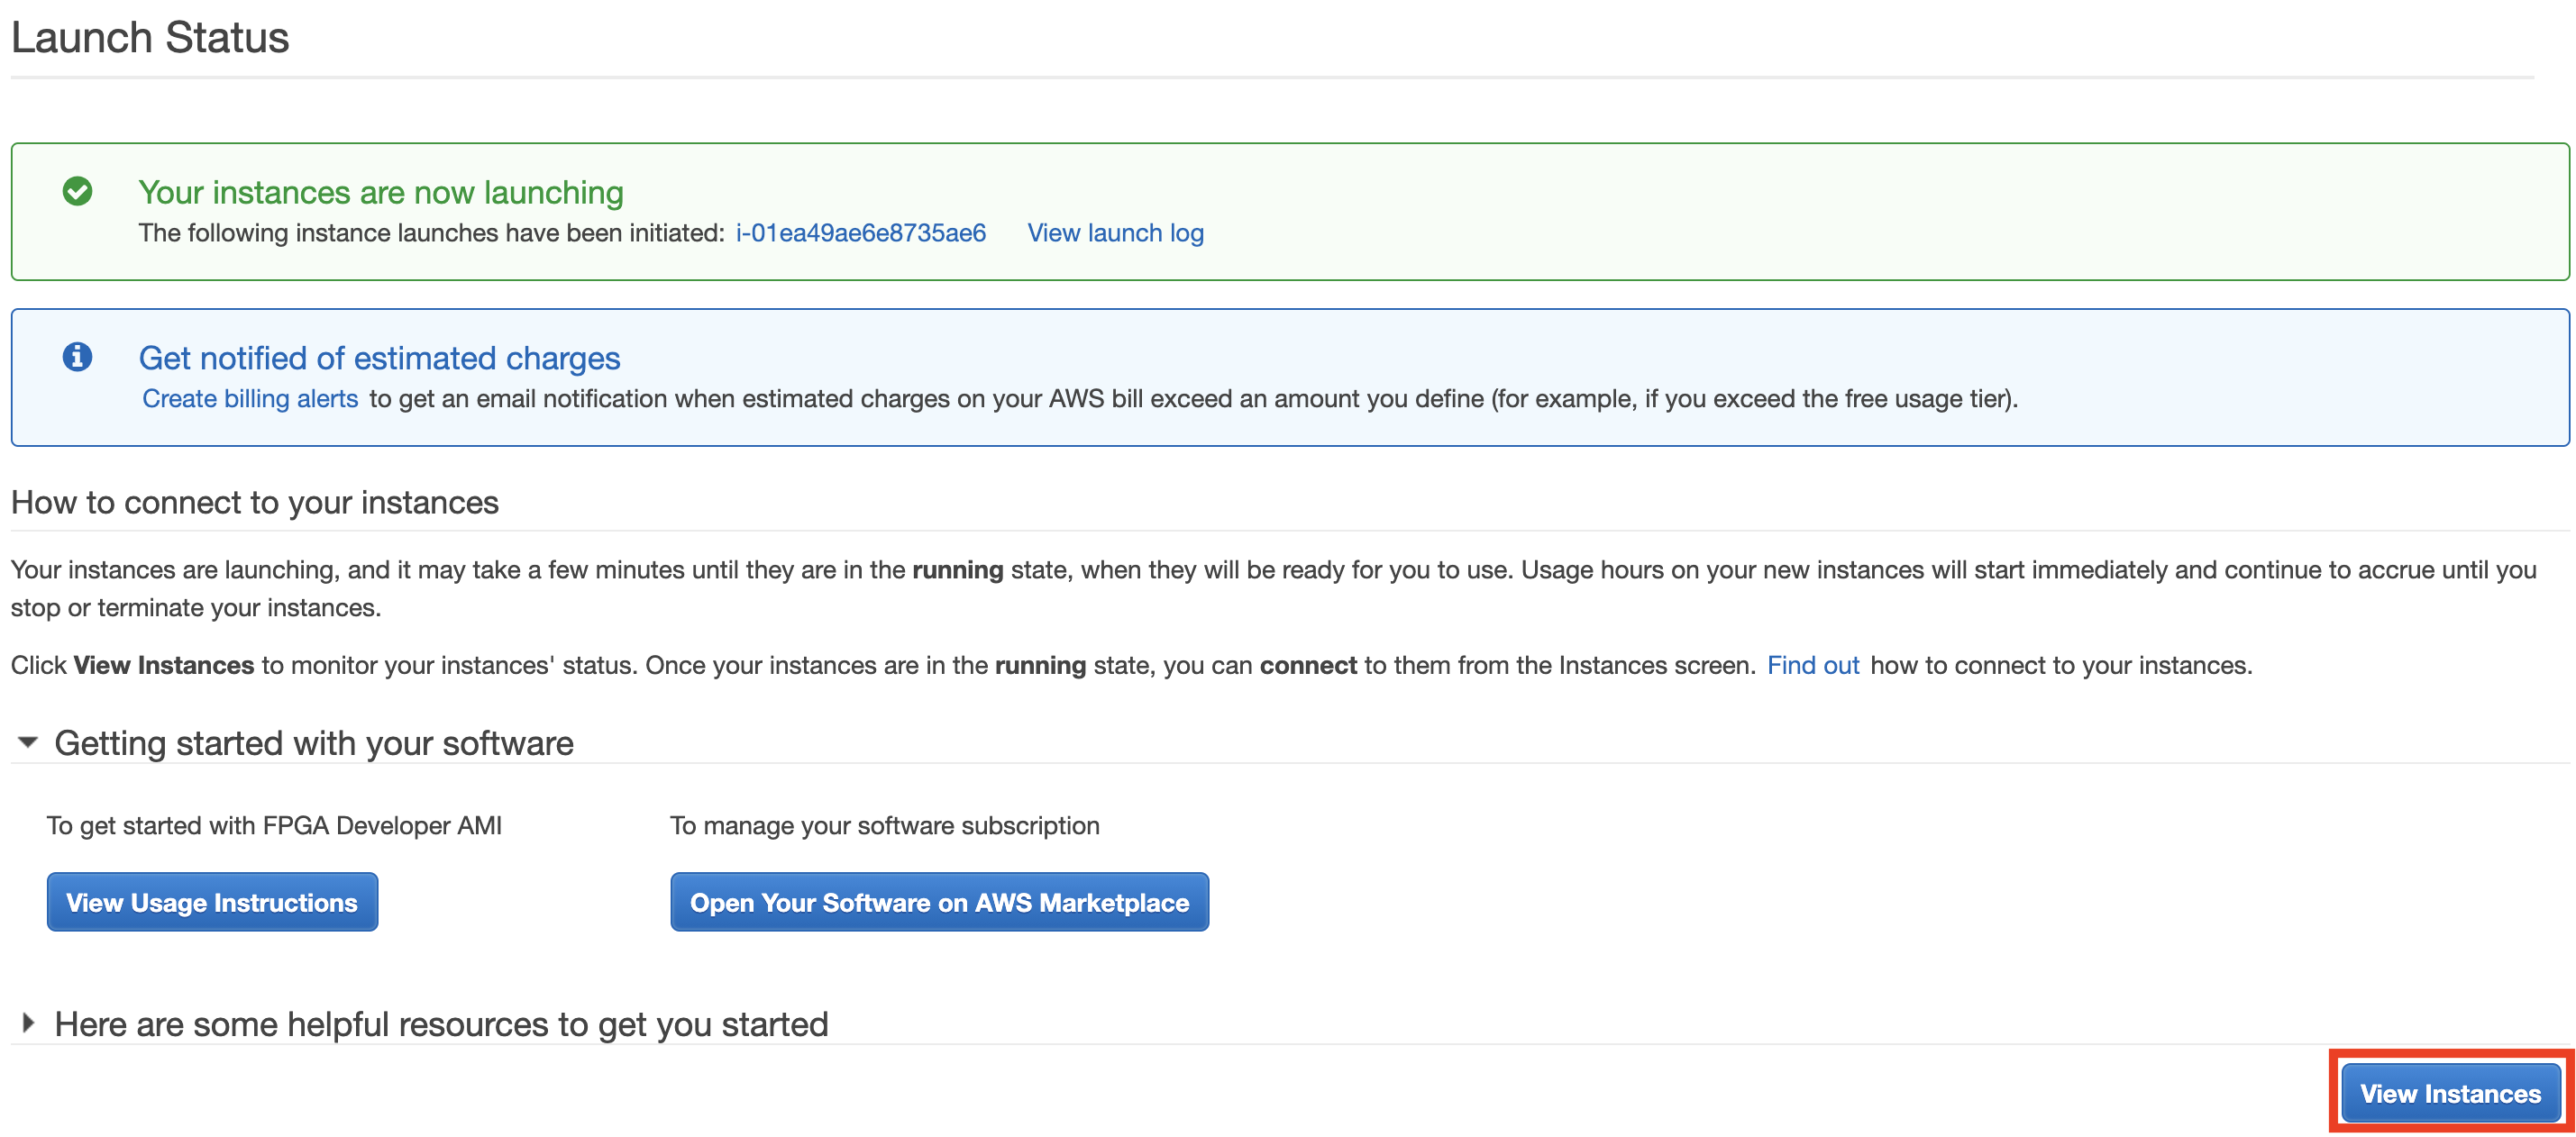Image resolution: width=2576 pixels, height=1137 pixels.
Task: Click 'Here are some helpful resources' heading text
Action: point(441,1024)
